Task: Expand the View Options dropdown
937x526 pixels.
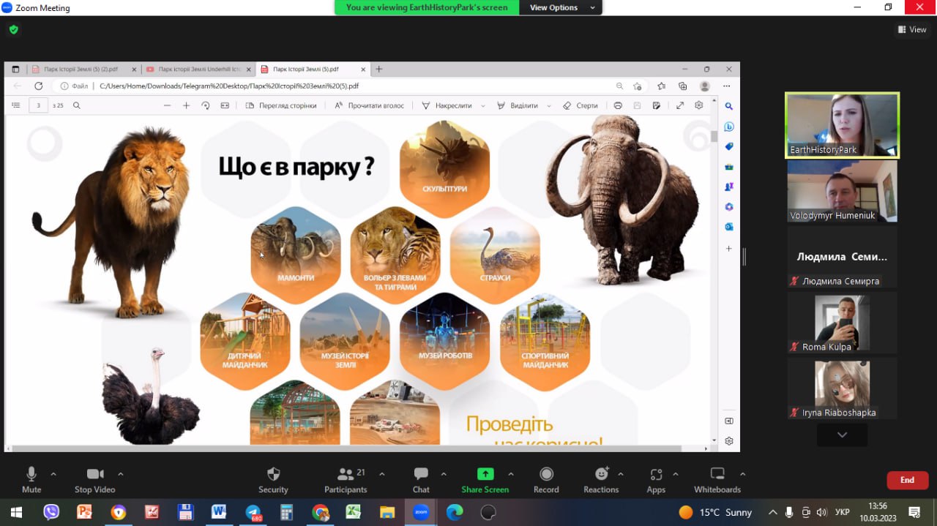Action: (x=560, y=7)
